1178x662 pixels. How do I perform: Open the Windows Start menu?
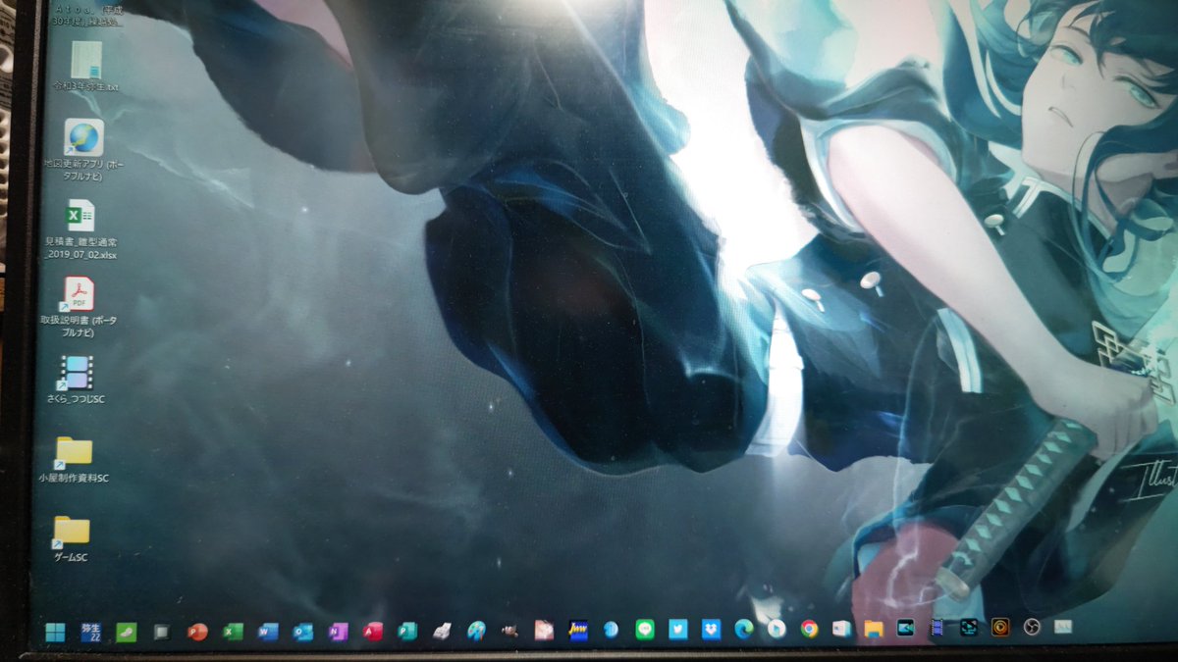point(56,633)
